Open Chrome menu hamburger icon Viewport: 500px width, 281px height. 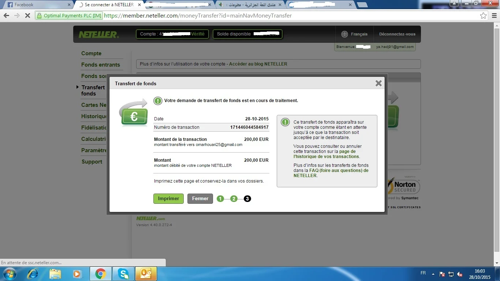(x=493, y=16)
